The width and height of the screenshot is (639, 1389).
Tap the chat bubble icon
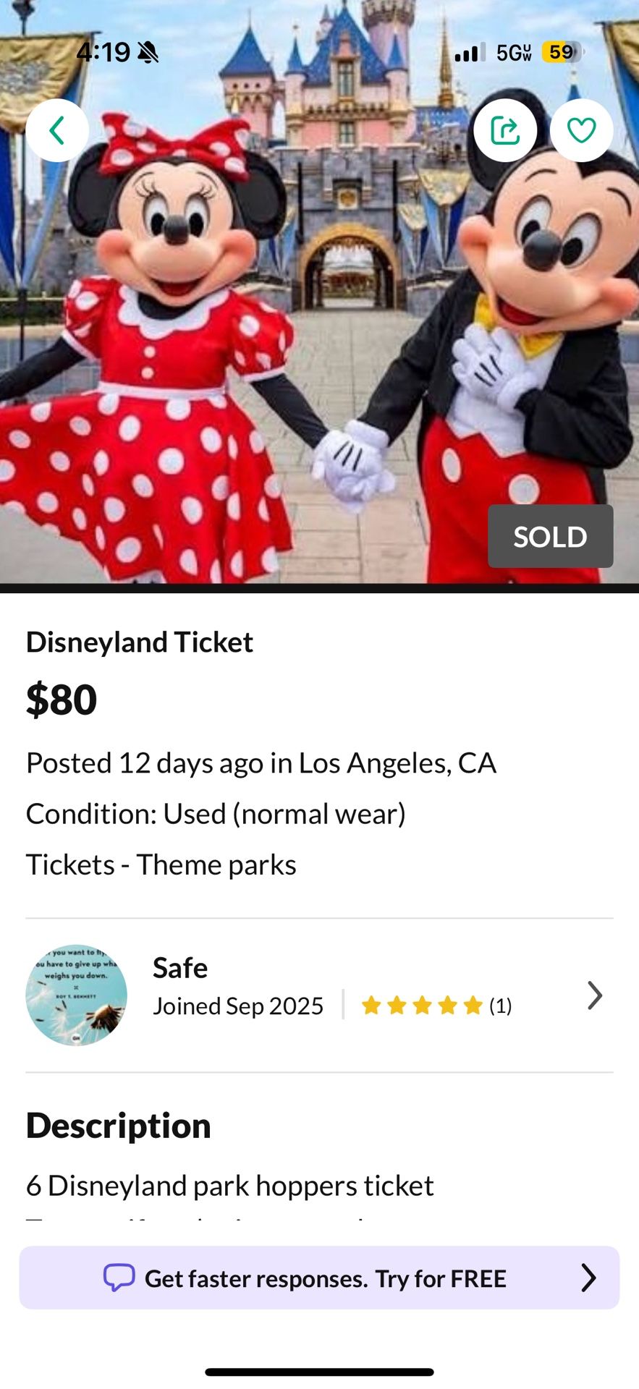coord(119,1278)
